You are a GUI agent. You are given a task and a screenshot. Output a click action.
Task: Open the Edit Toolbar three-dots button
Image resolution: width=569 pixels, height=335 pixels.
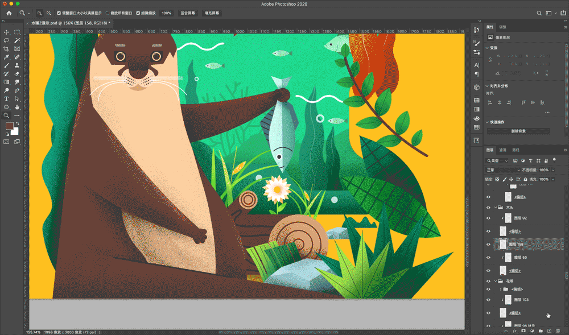point(17,115)
